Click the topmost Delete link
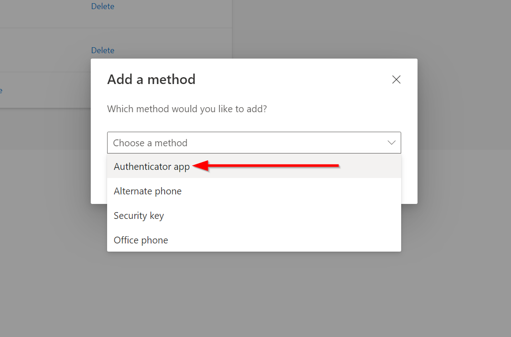This screenshot has width=511, height=337. pos(103,6)
